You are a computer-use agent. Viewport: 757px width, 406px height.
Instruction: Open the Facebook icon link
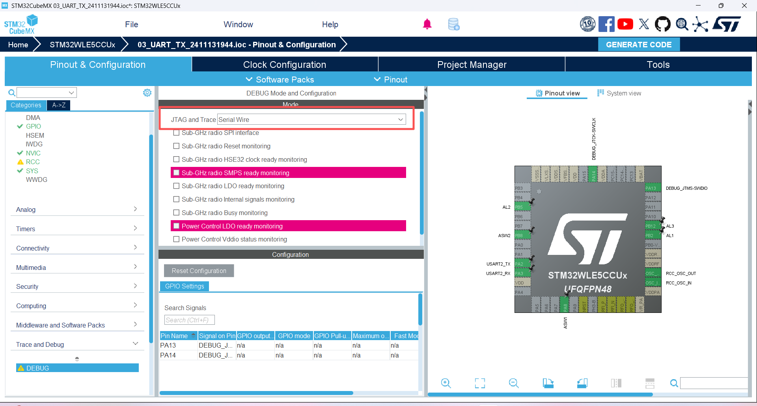[606, 24]
